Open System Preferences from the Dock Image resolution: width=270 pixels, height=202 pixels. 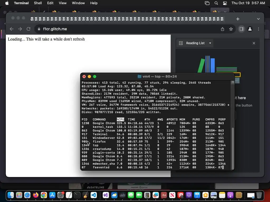tap(61, 195)
